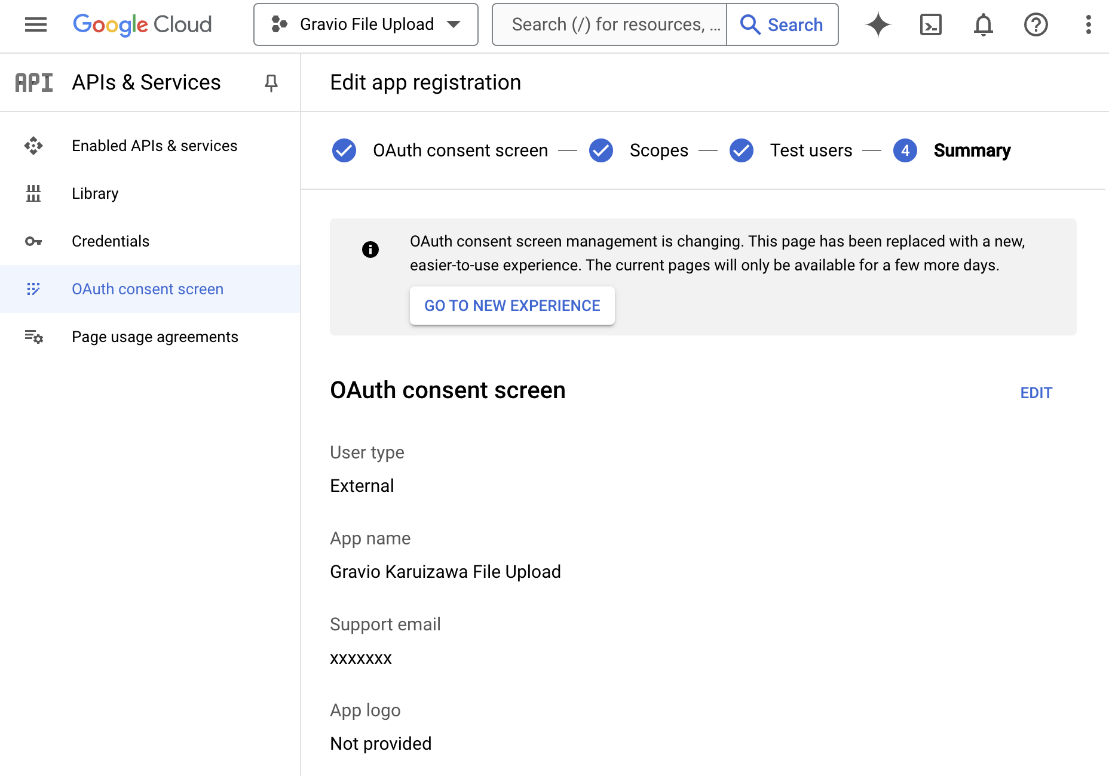Click EDIT for OAuth consent screen
The image size is (1109, 776).
click(1036, 393)
